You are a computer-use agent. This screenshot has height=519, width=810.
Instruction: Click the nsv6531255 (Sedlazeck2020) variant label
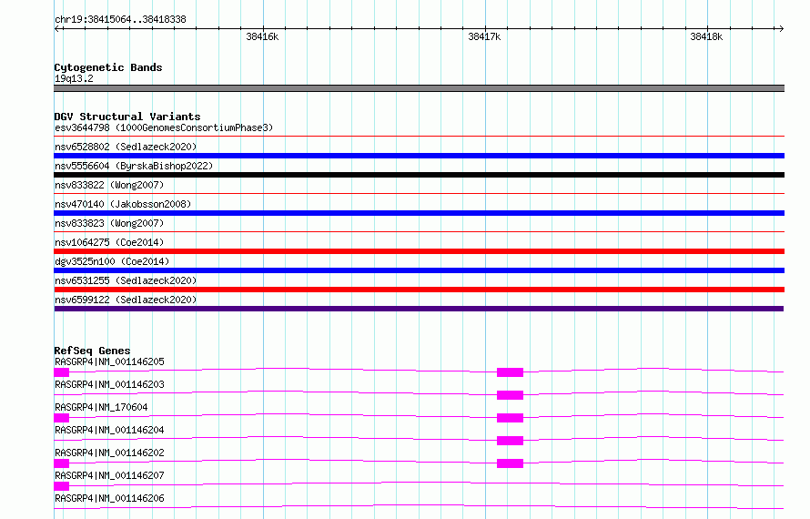click(126, 280)
